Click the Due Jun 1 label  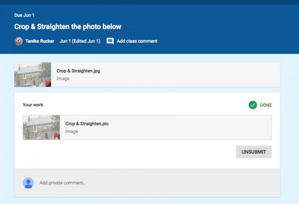coord(24,15)
